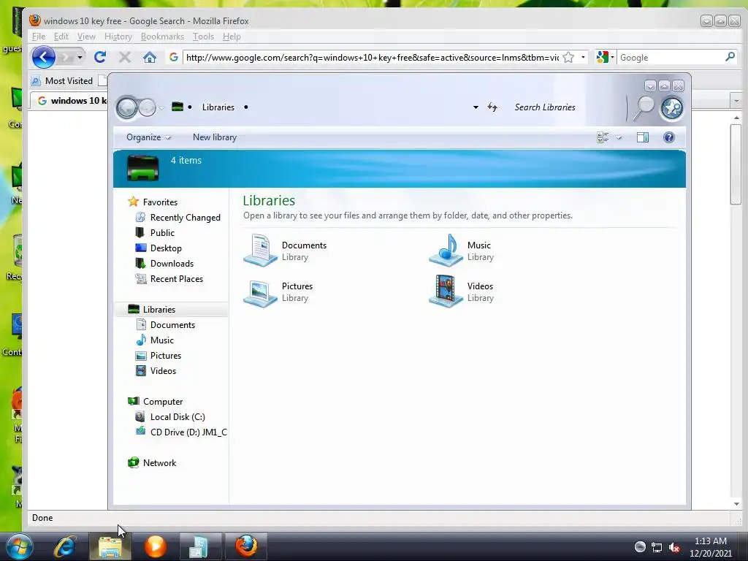
Task: Open the Bookmarks menu in Firefox
Action: pos(162,37)
